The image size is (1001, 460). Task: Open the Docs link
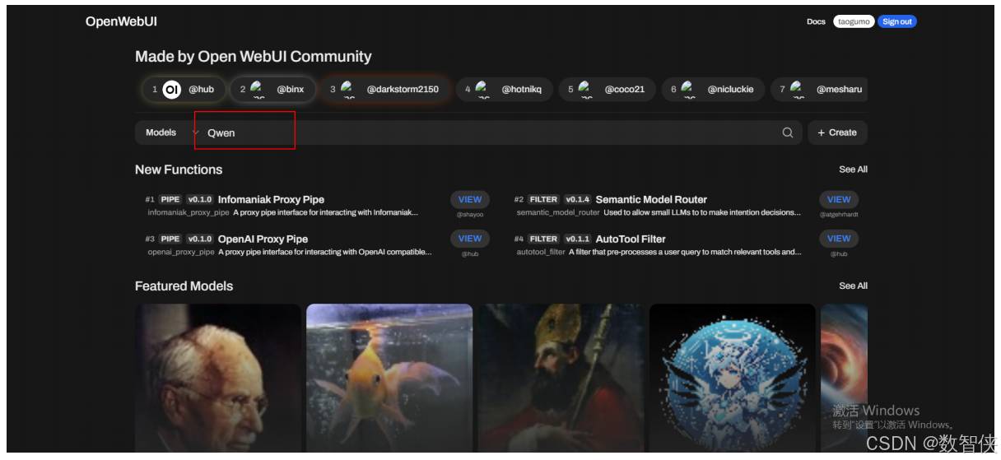click(816, 21)
